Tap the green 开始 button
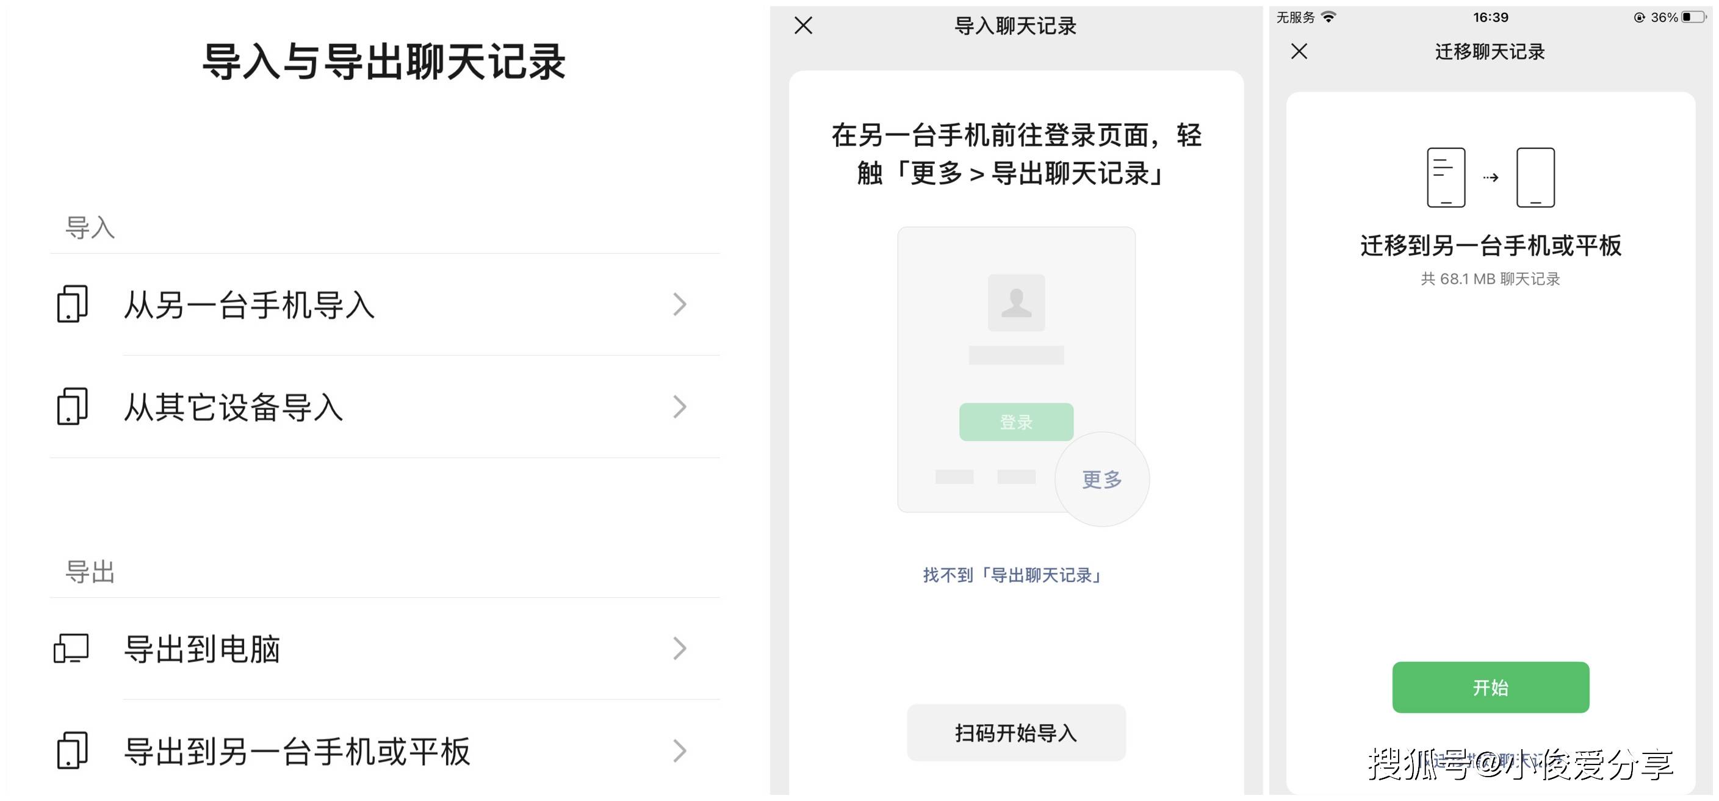Image resolution: width=1719 pixels, height=801 pixels. tap(1490, 687)
